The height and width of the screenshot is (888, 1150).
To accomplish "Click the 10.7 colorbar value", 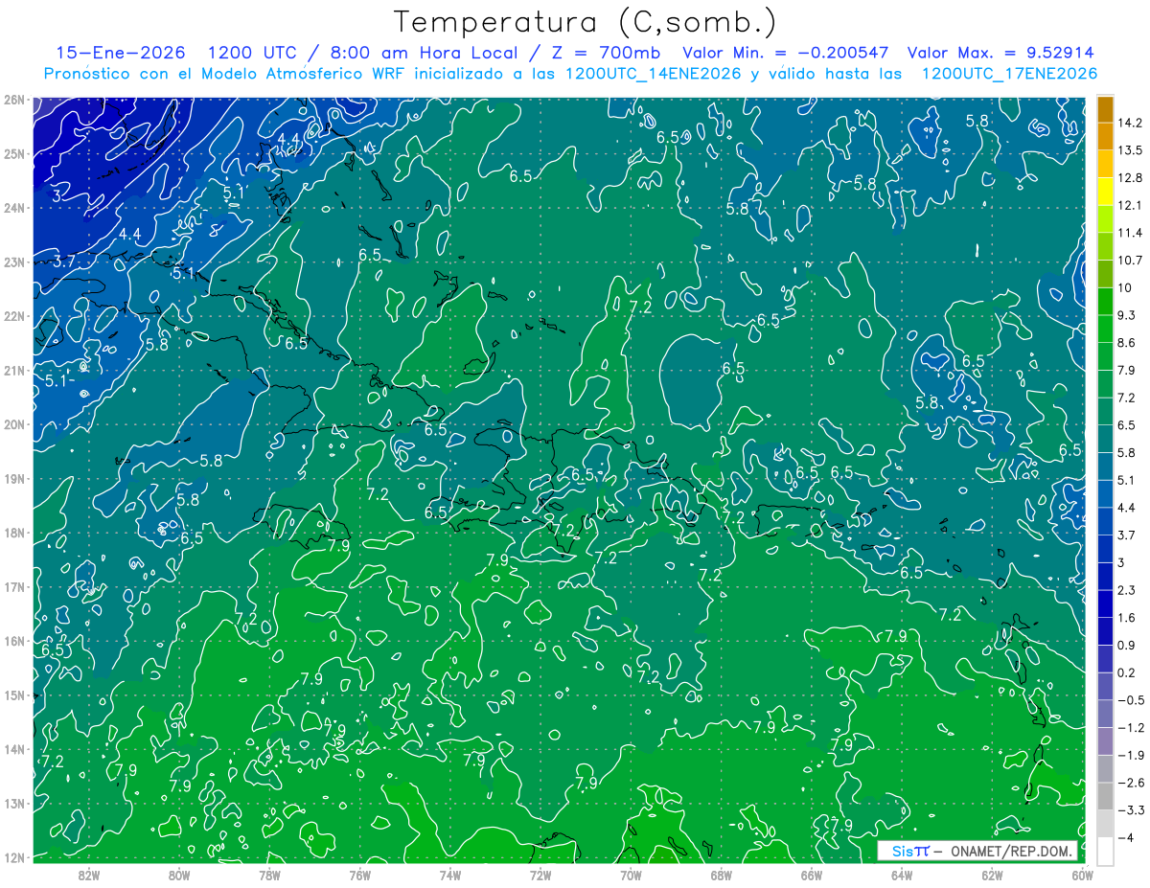I will pos(1130,261).
